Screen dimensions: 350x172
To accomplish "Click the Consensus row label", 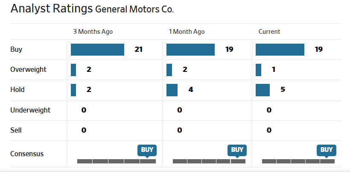I will click(x=27, y=154).
